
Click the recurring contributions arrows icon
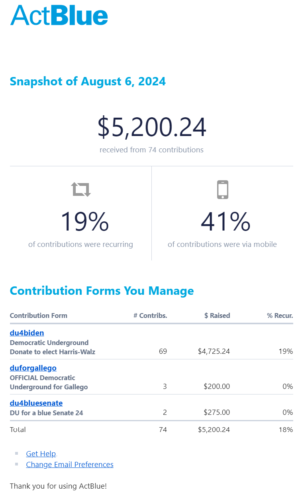[x=81, y=189]
